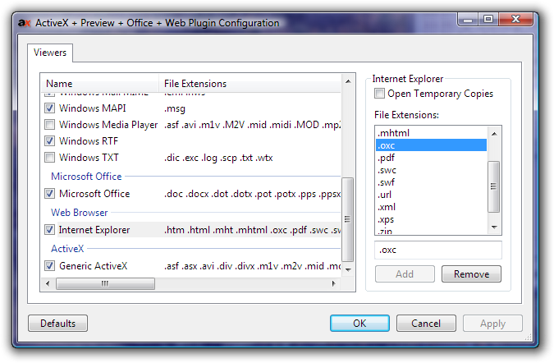This screenshot has height=363, width=554.
Task: Switch to the Viewers tab
Action: coord(51,53)
